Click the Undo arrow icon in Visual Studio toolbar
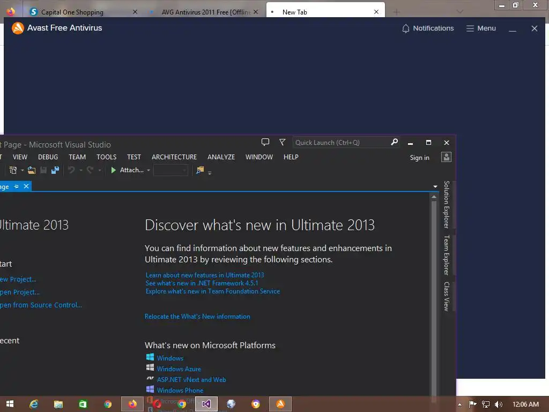The height and width of the screenshot is (412, 549). point(71,170)
